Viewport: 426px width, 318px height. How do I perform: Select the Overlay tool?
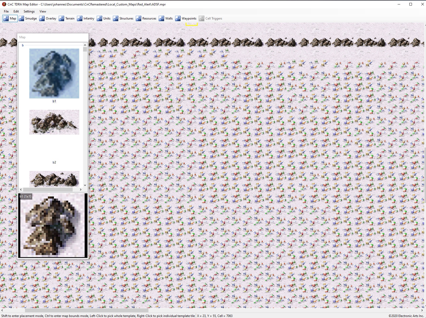coord(48,18)
